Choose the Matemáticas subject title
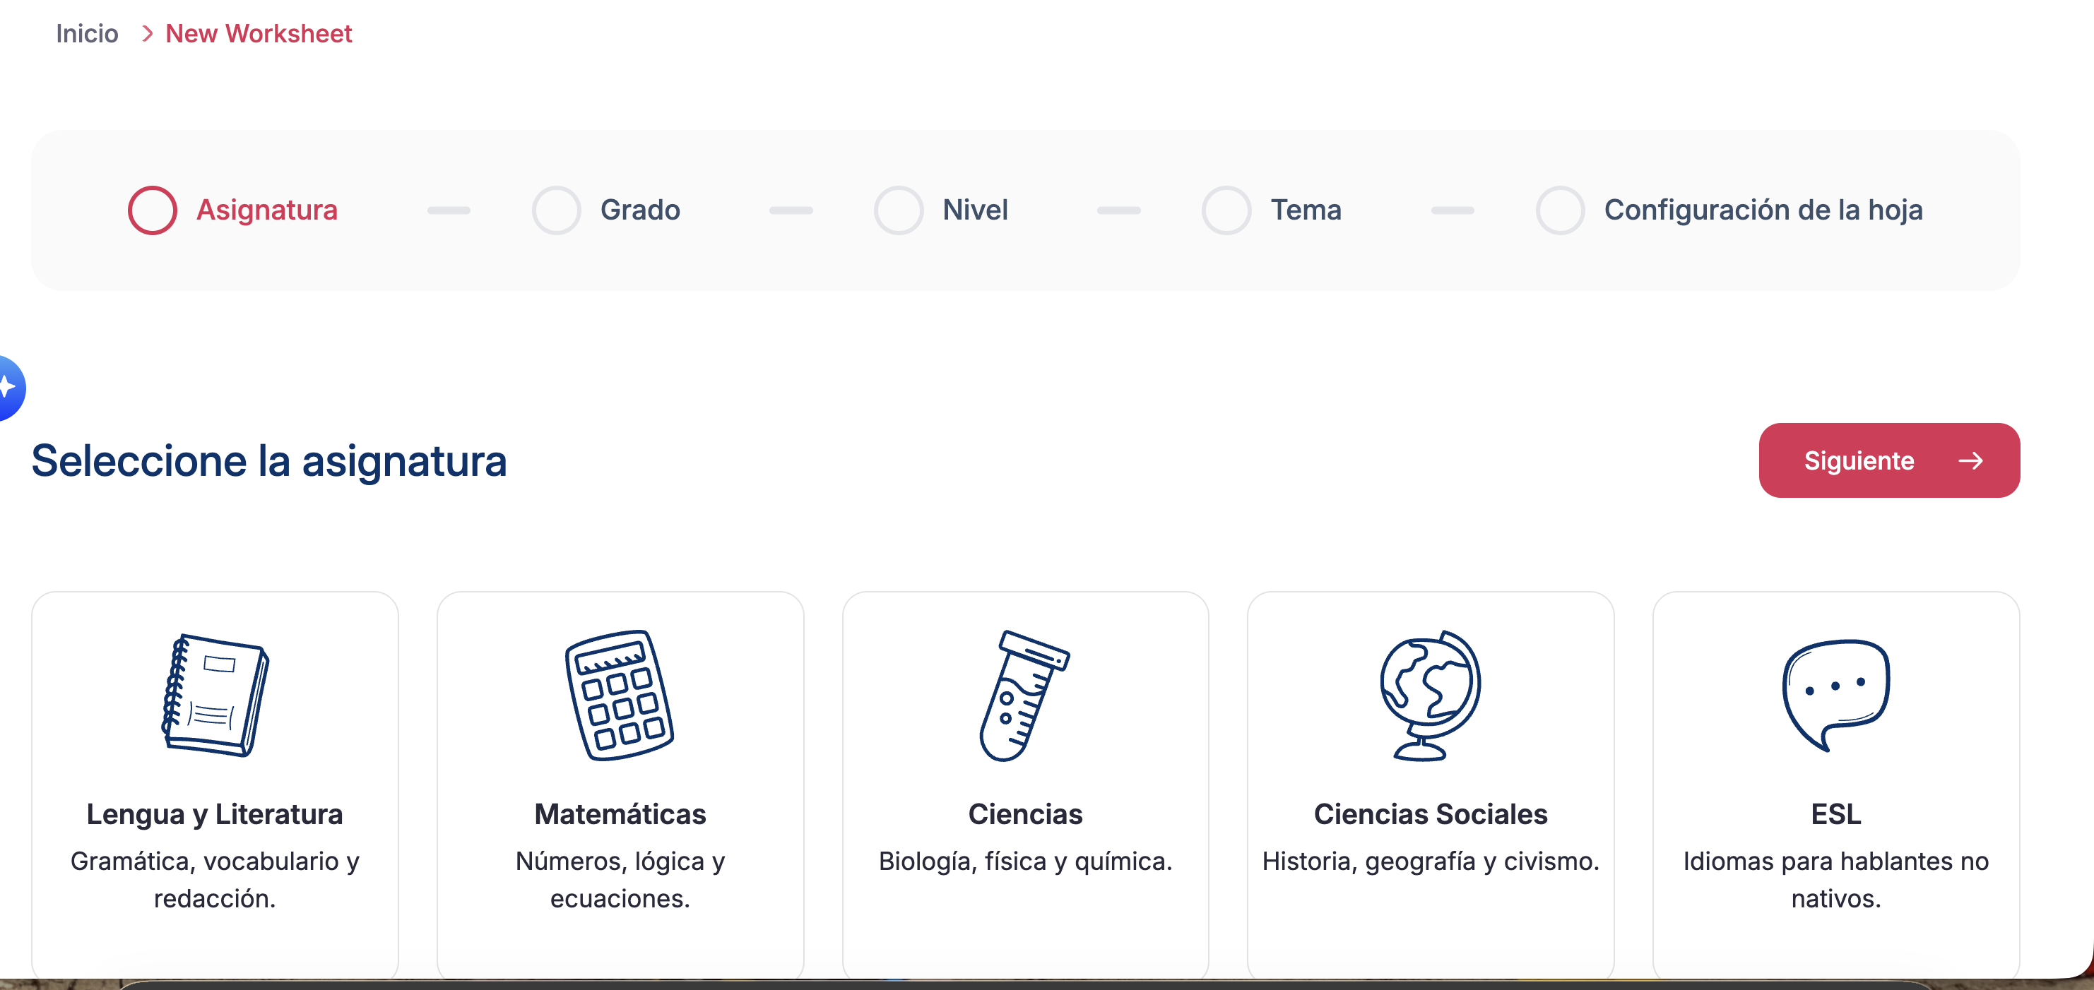 pos(620,813)
